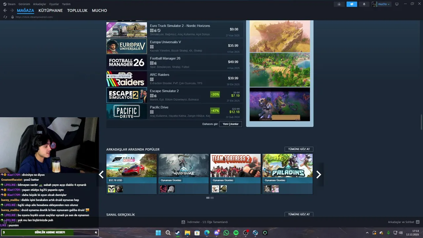Go back with the left arrow
Screen dimensions: 423x238
click(5, 11)
